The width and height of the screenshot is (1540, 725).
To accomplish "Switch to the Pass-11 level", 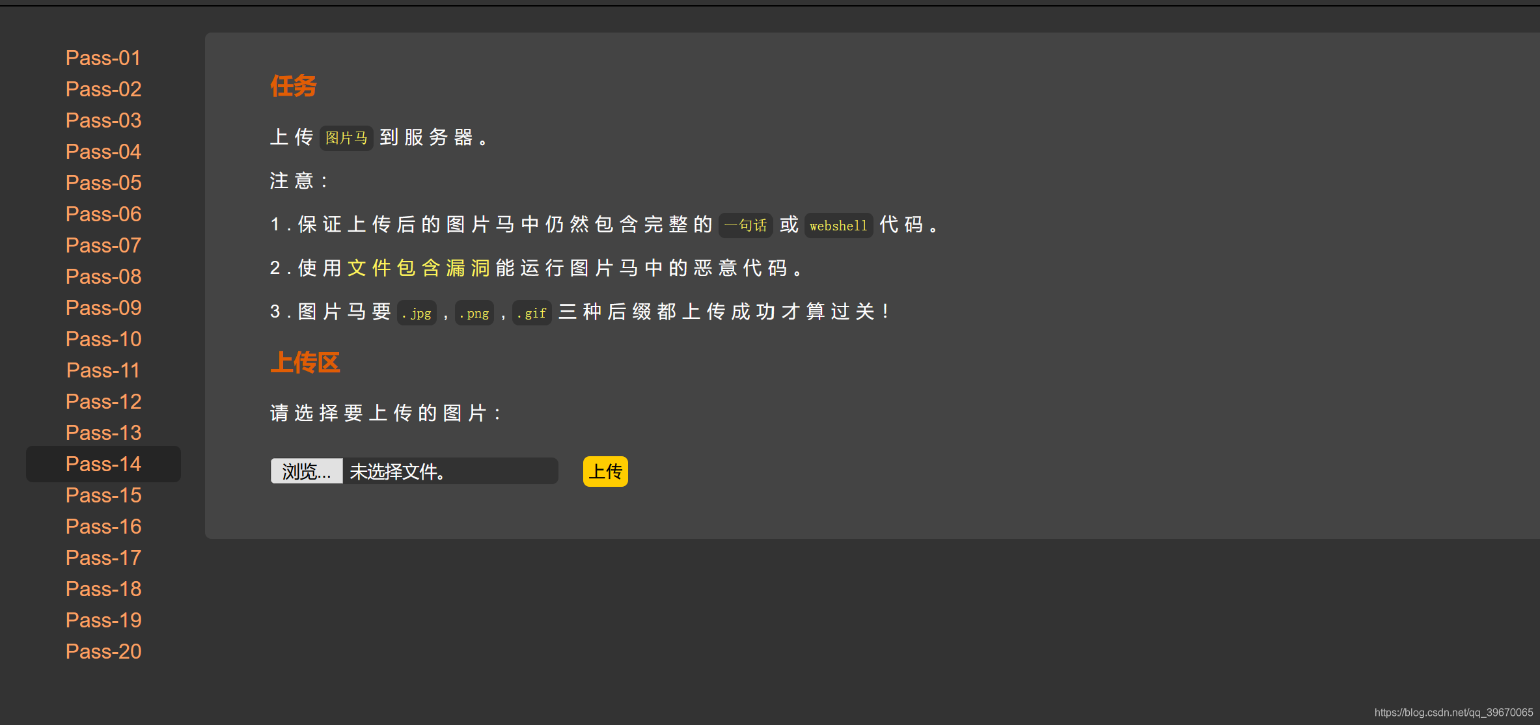I will click(x=103, y=370).
